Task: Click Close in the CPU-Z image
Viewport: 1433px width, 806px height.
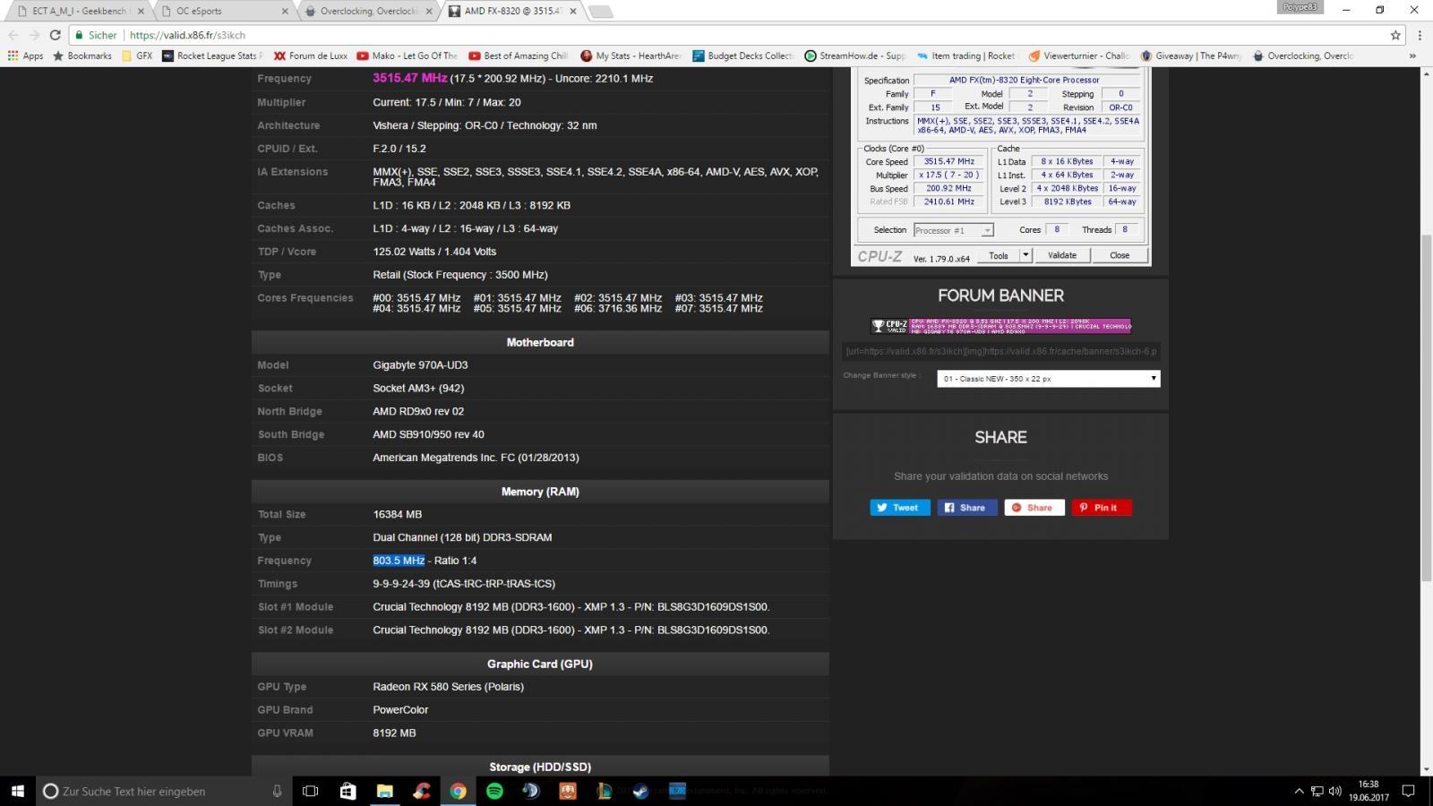Action: (1120, 255)
